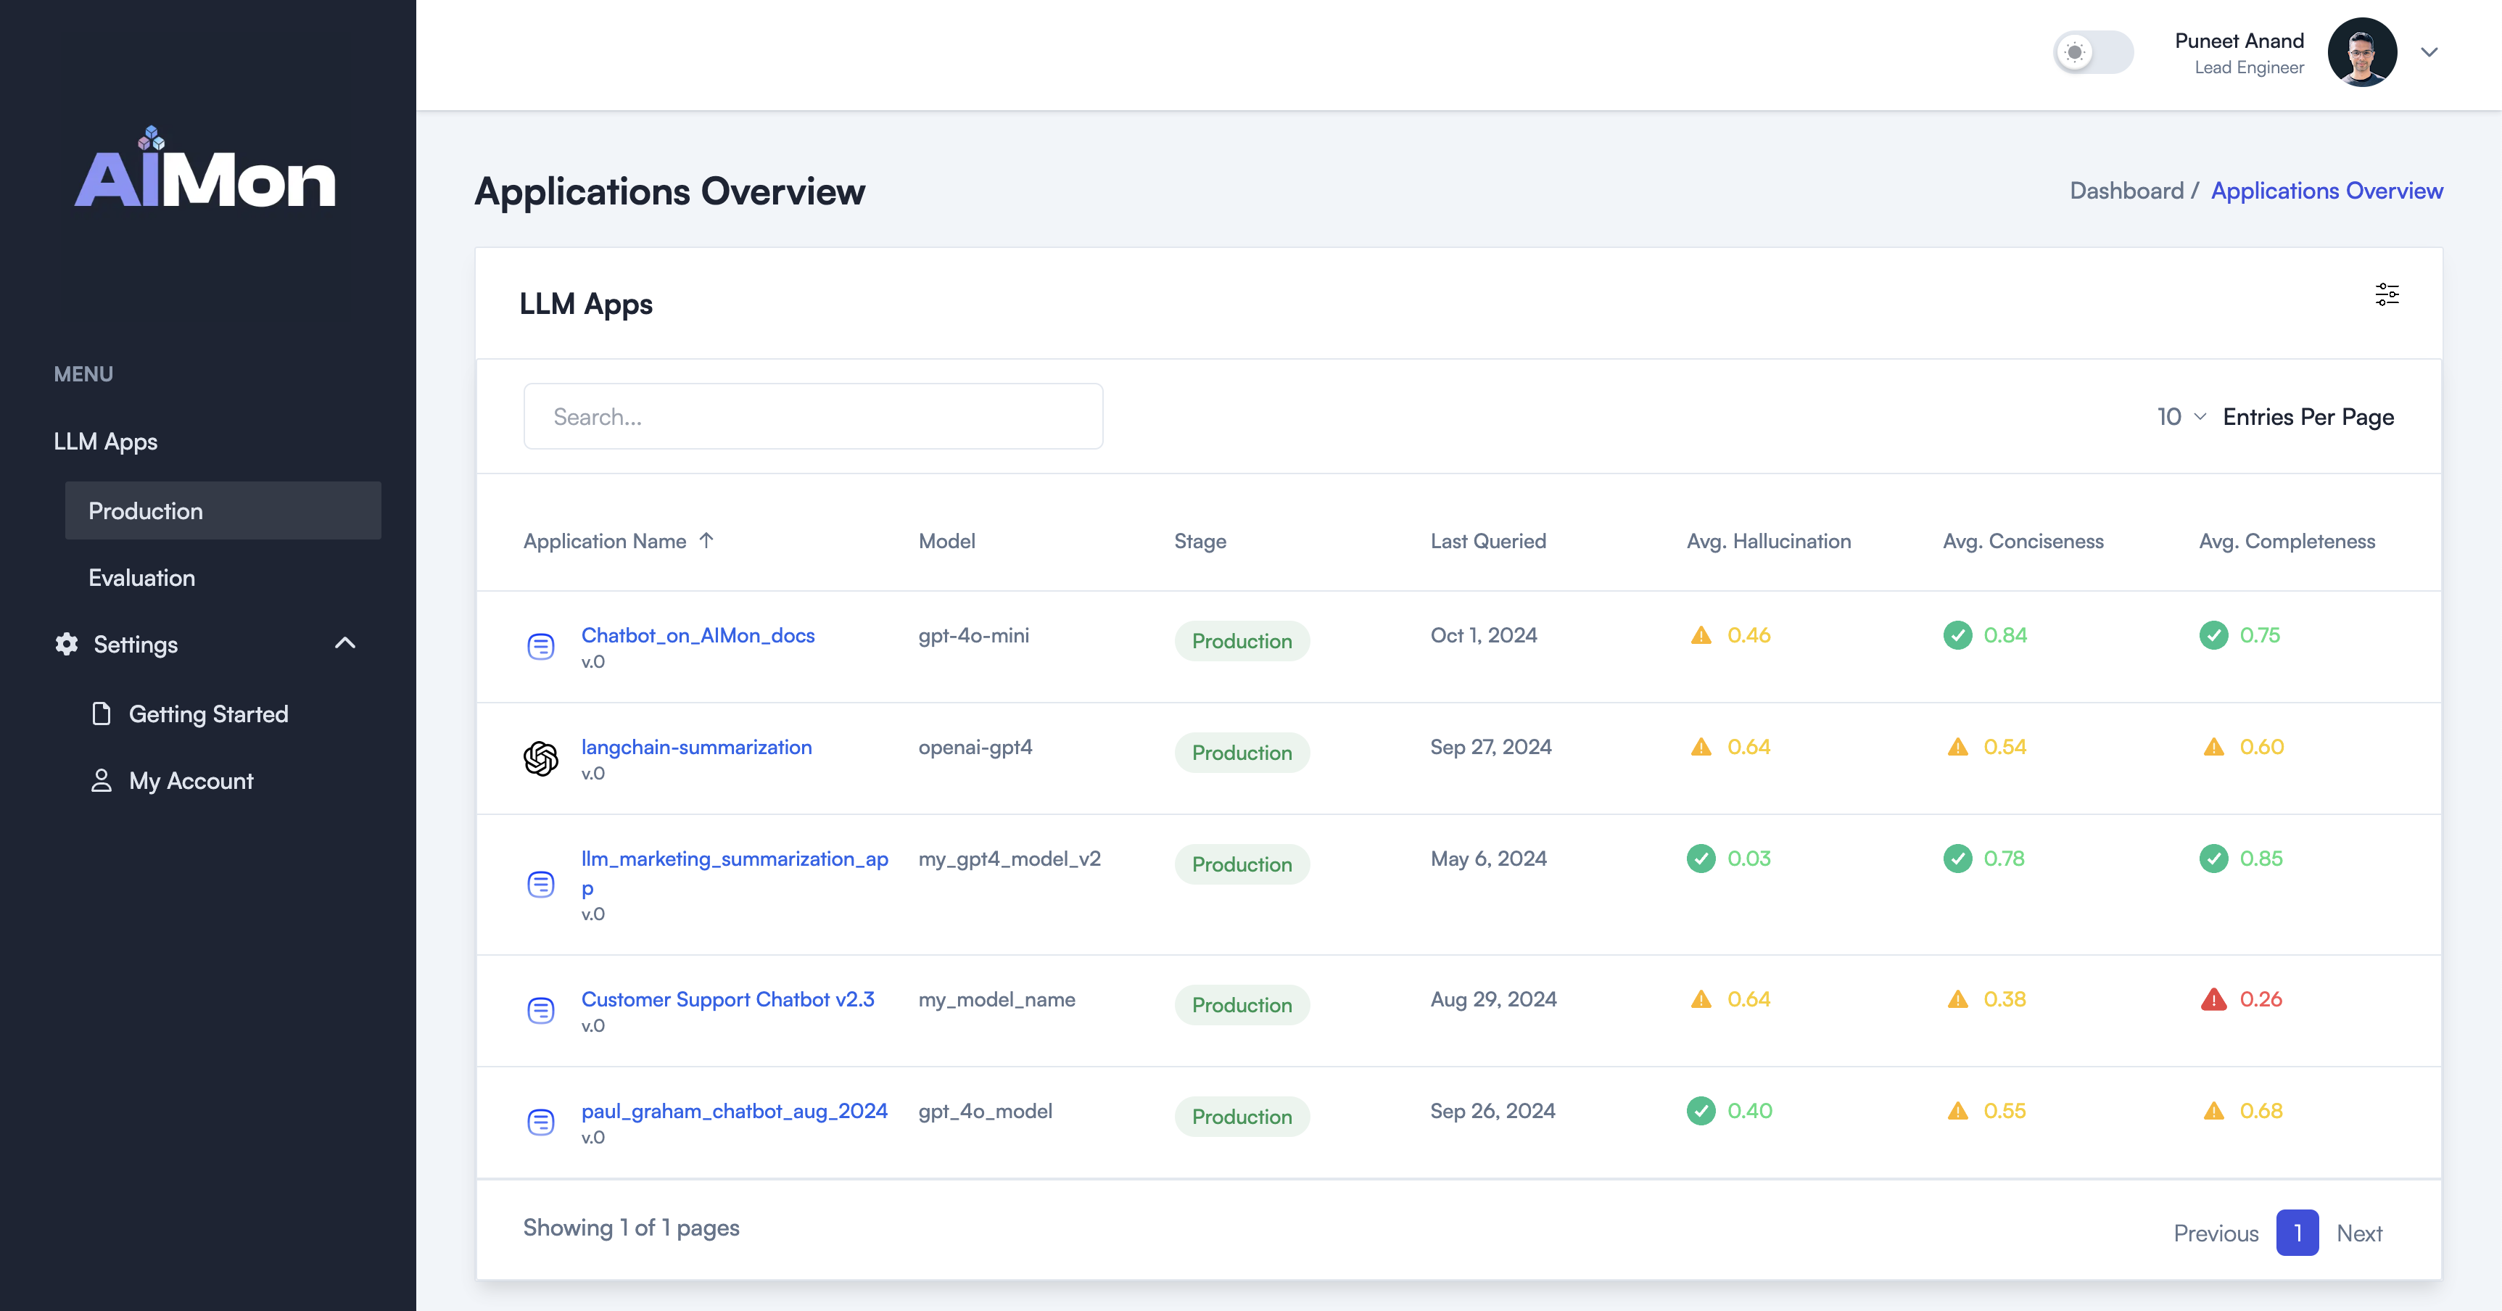Screen dimensions: 2502x1311
Task: Go to My Account in sidebar
Action: (190, 781)
